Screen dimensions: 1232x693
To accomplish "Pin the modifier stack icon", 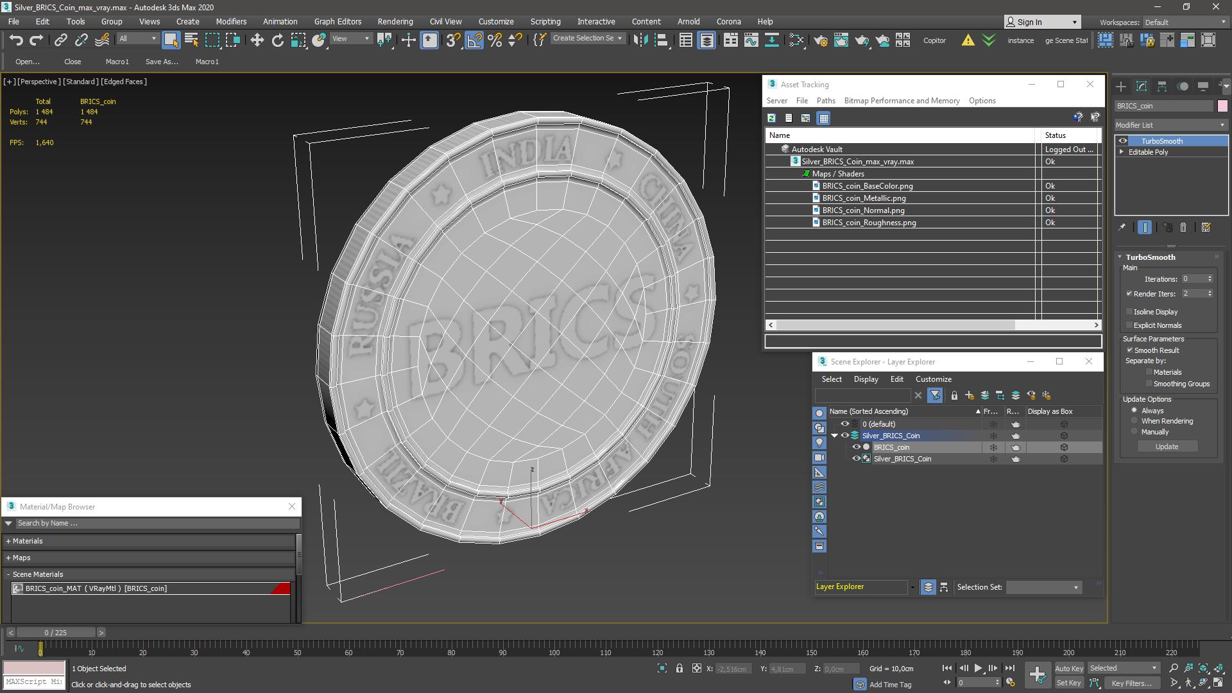I will coord(1122,227).
